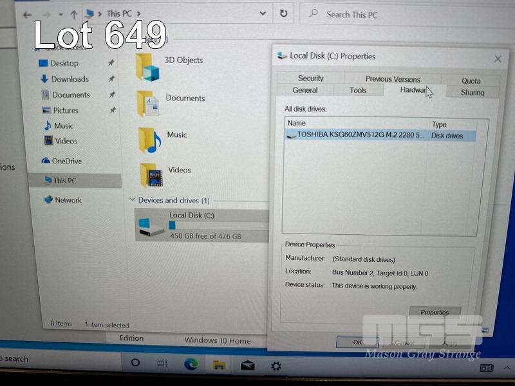
Task: Open the Documents folder icon
Action: (147, 103)
